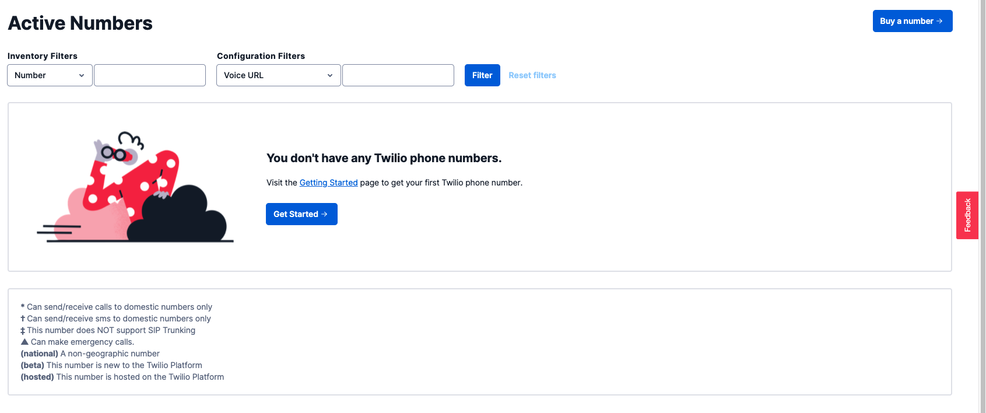Open the Feedback side tab
This screenshot has height=413, width=986.
click(x=967, y=215)
